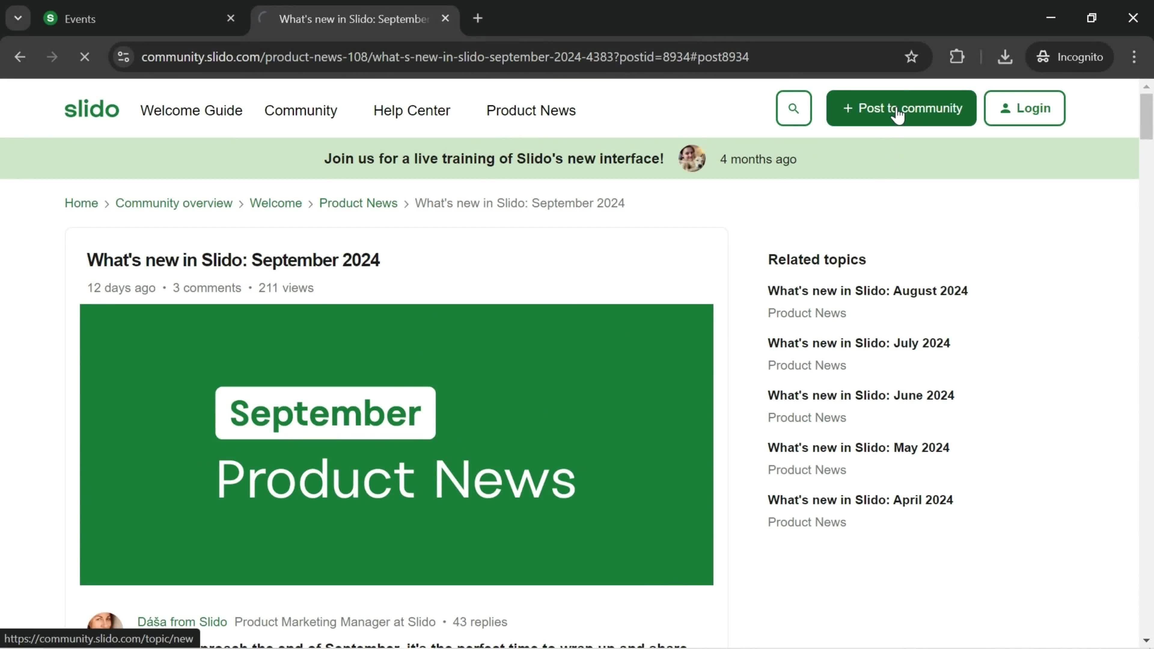1154x649 pixels.
Task: Go back to previous page
Action: (x=20, y=57)
